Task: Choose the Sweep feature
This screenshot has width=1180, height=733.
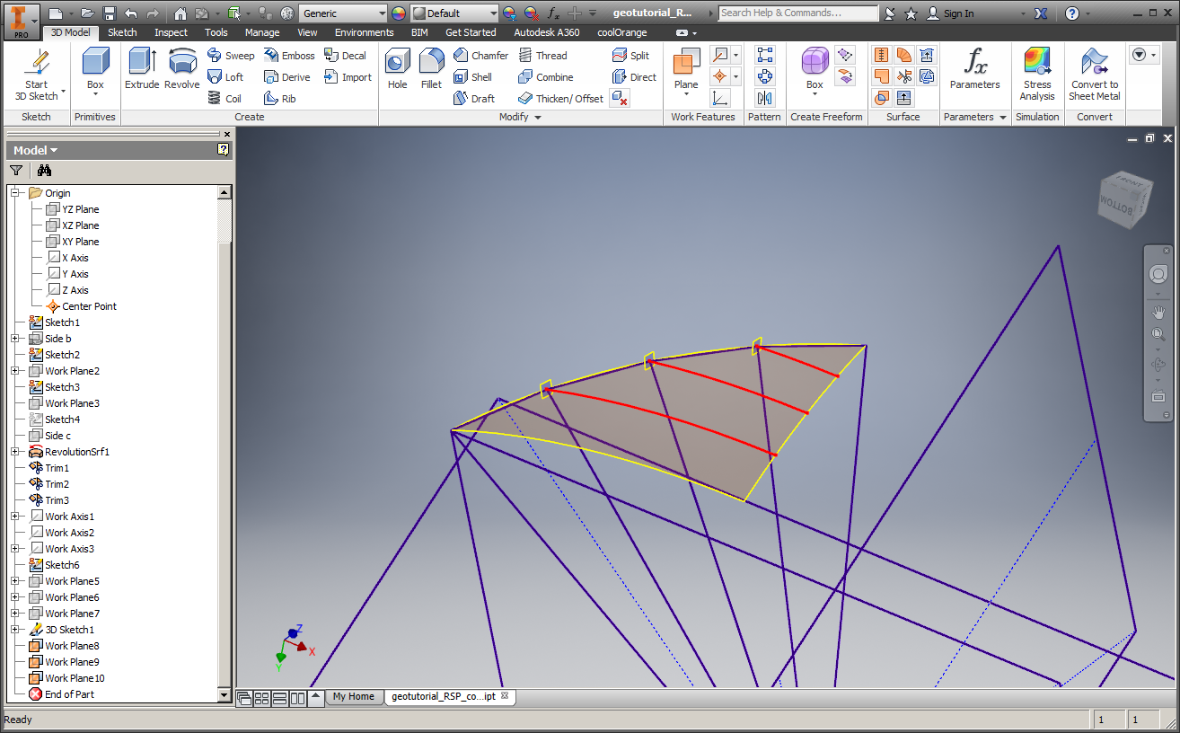Action: click(x=231, y=56)
